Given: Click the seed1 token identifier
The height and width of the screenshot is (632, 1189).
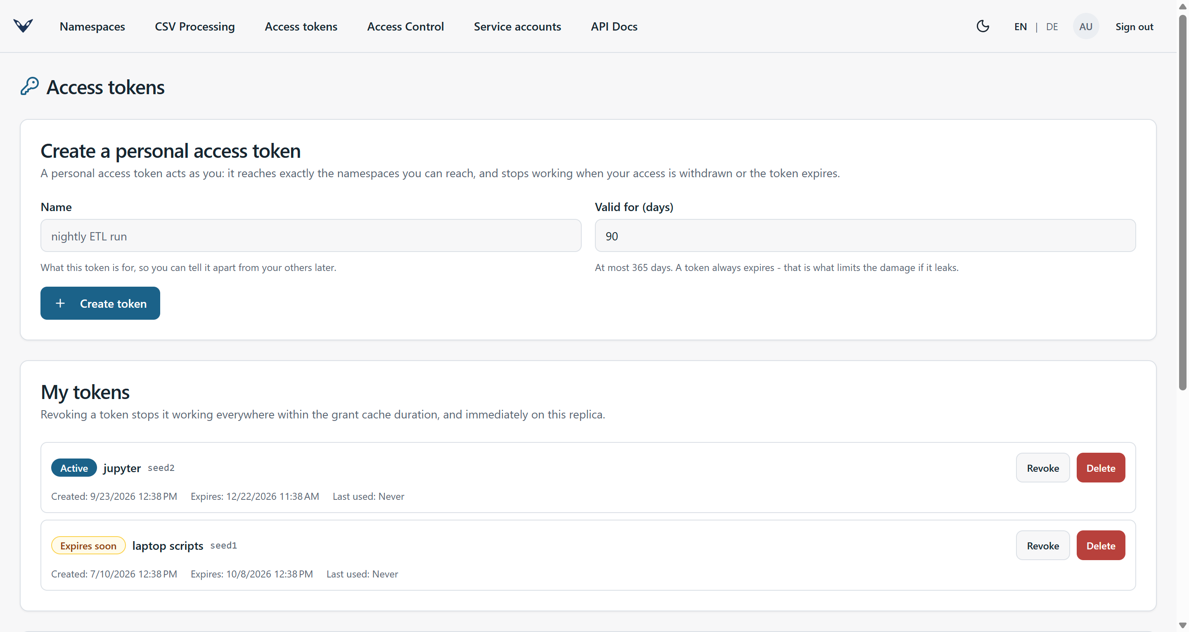Looking at the screenshot, I should (x=223, y=545).
